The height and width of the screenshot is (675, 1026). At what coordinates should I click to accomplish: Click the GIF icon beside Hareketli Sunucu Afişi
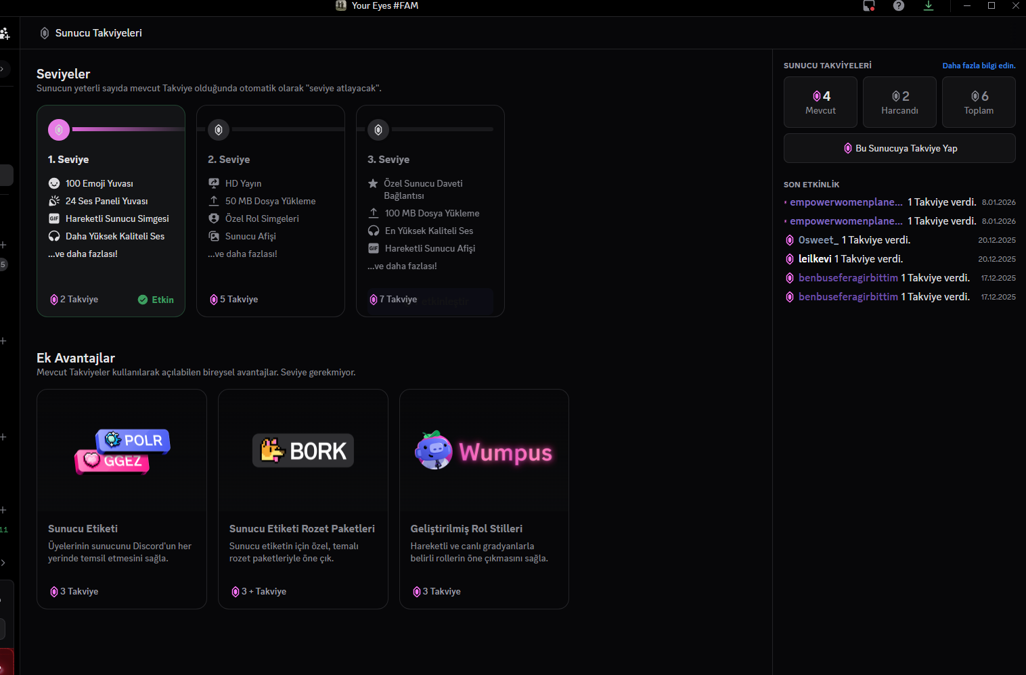coord(374,248)
